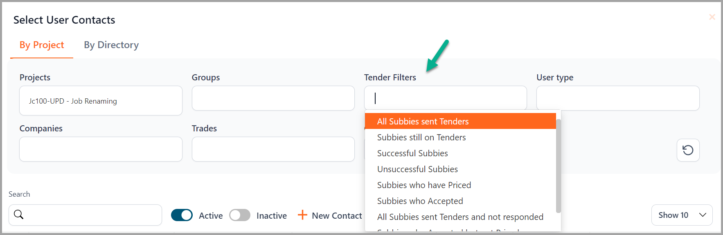The height and width of the screenshot is (235, 723).
Task: Open the Groups dropdown field
Action: [x=273, y=98]
